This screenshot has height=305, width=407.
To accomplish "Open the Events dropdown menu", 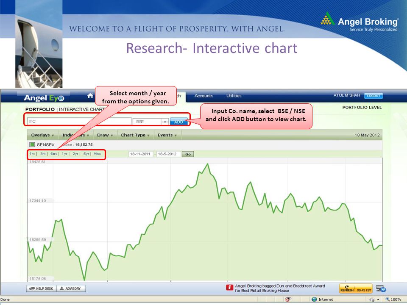I will click(167, 135).
